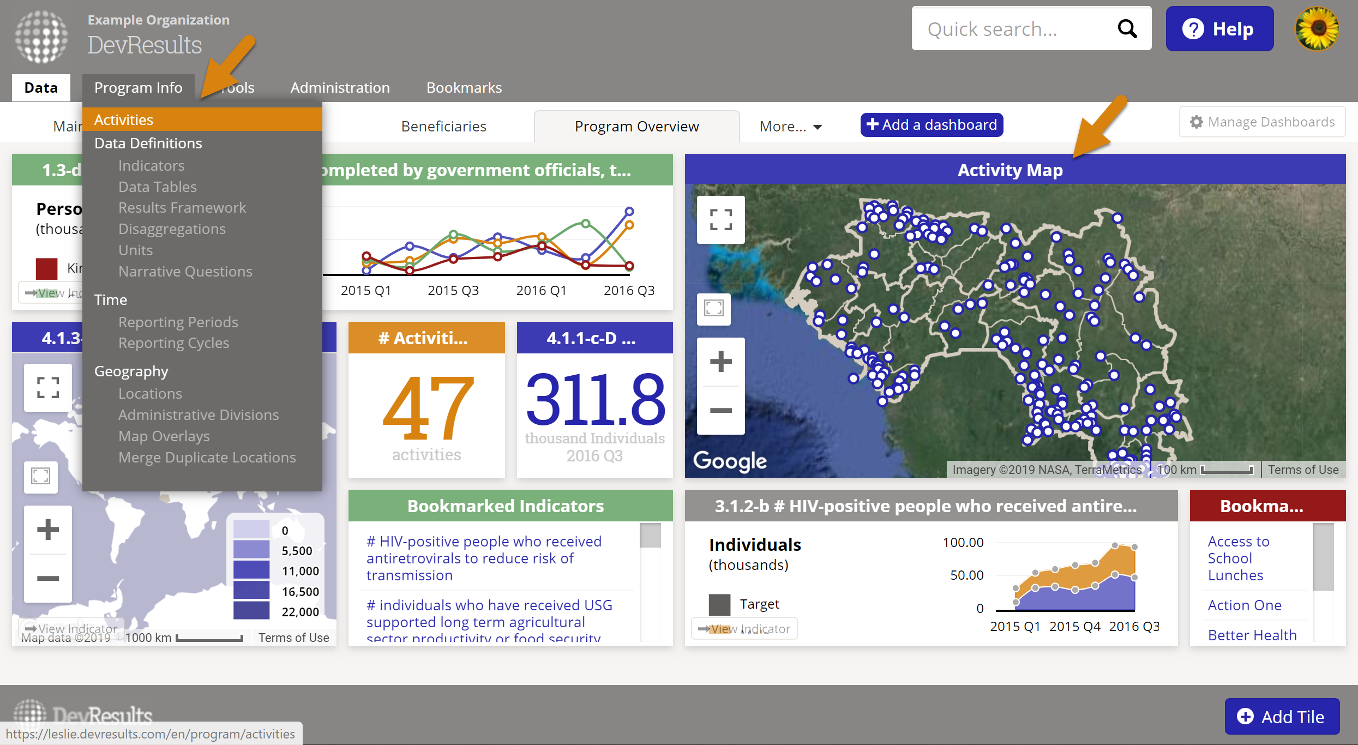Toggle fullscreen on world indicator map

48,387
